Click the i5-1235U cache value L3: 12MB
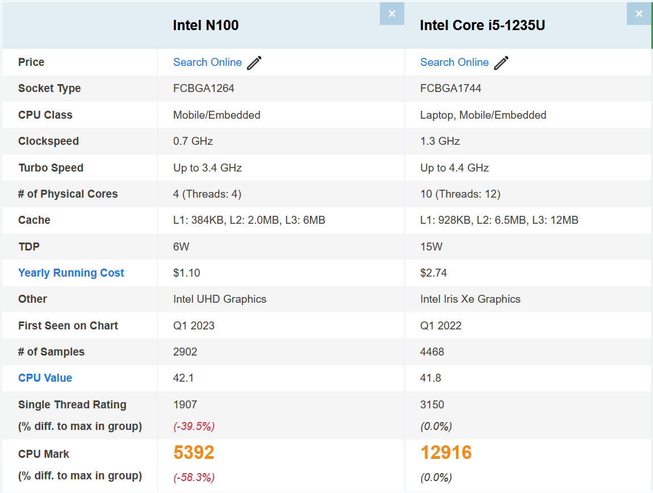 click(555, 220)
